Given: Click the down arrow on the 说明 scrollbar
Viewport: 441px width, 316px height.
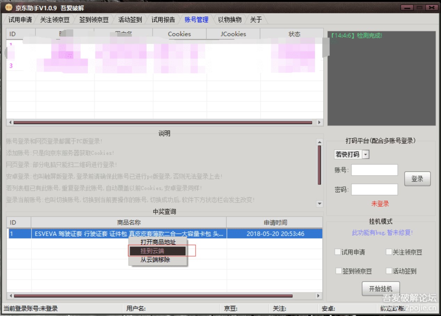Looking at the screenshot, I should coord(319,204).
